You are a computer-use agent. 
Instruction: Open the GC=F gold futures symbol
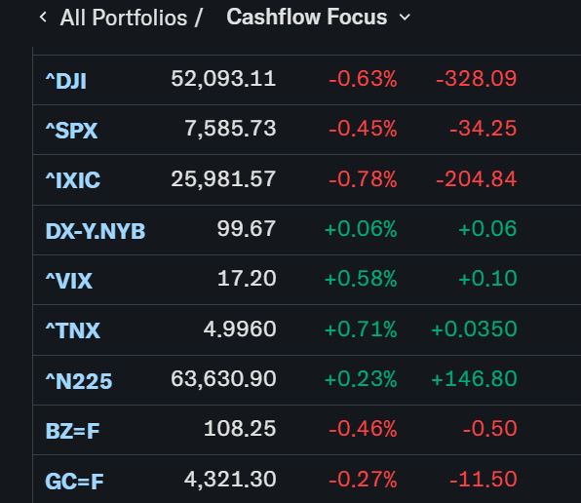74,482
